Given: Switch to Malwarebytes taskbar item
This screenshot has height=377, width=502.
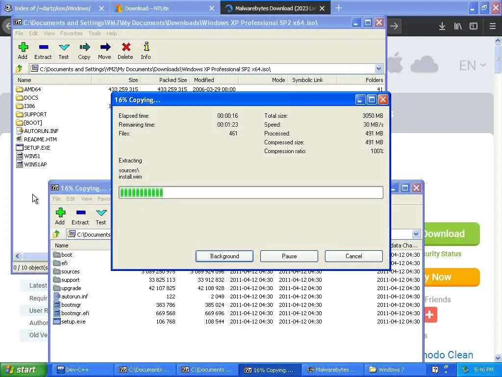Looking at the screenshot, I should pos(332,370).
